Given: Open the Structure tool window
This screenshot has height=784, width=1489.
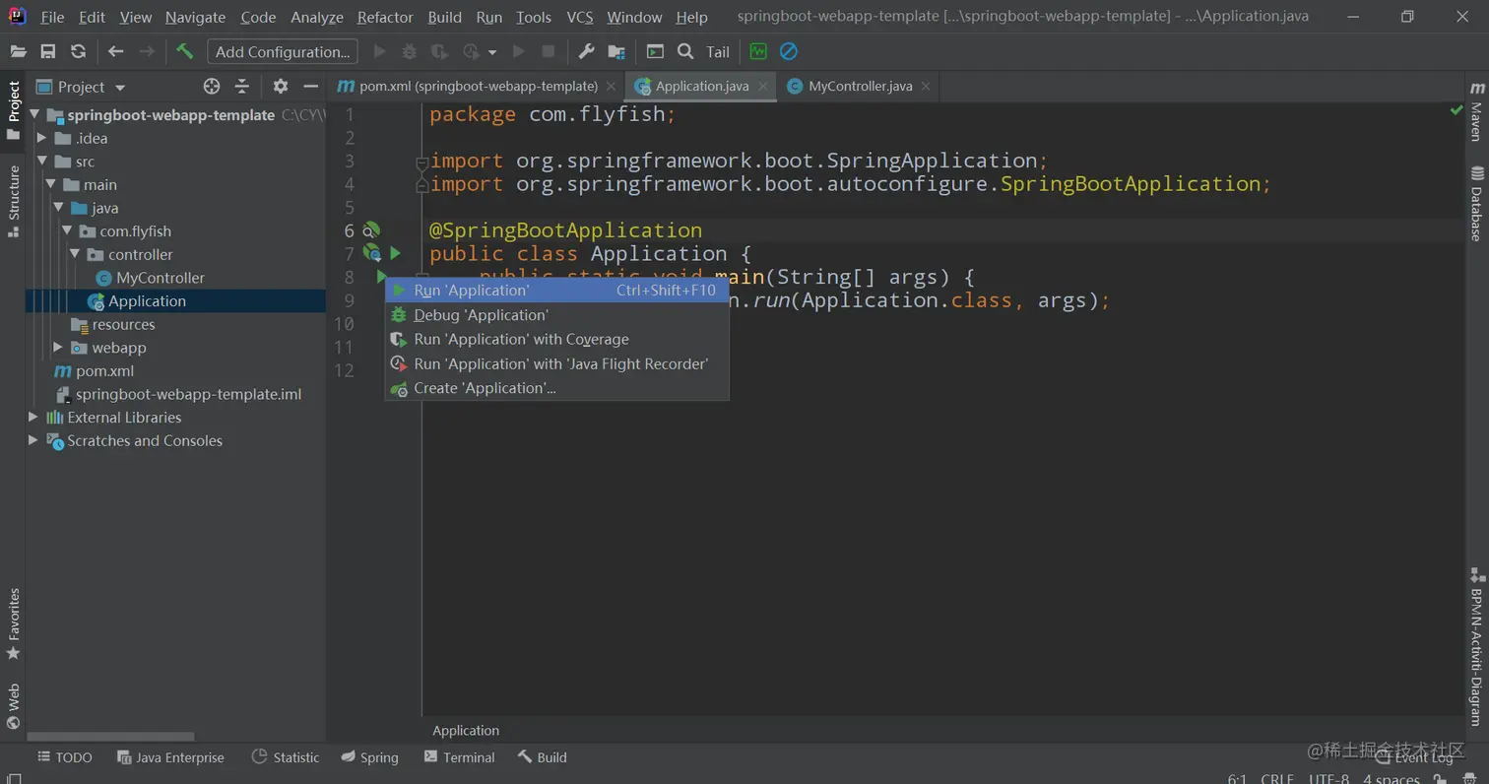Looking at the screenshot, I should click(14, 201).
